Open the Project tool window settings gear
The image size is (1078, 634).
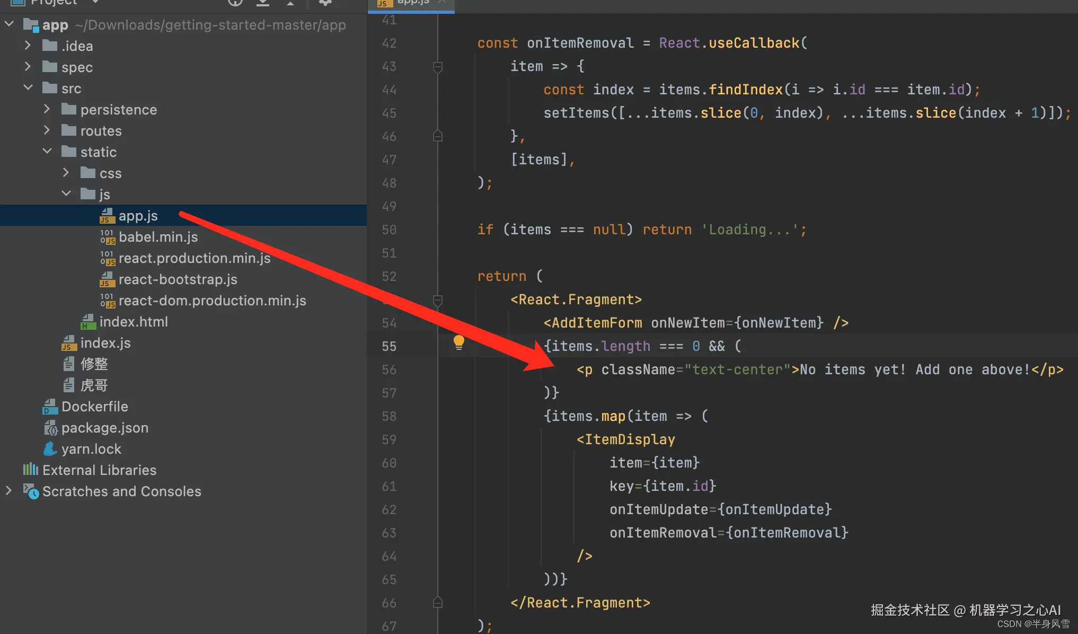tap(325, 3)
